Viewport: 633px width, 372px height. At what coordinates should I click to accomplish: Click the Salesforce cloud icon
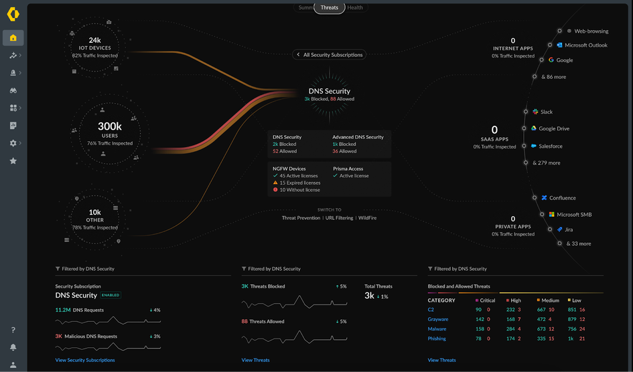534,146
